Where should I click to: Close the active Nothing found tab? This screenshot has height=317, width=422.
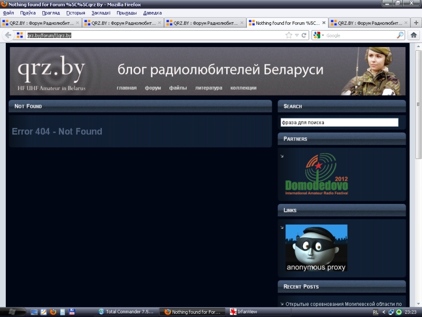click(324, 23)
